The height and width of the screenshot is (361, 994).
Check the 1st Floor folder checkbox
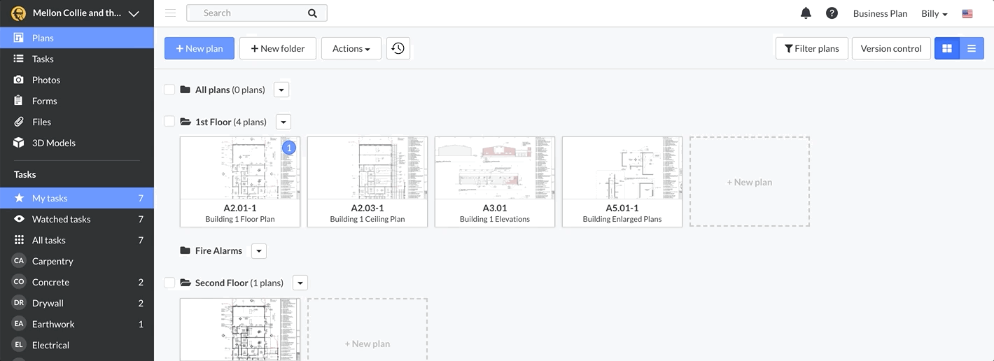169,122
